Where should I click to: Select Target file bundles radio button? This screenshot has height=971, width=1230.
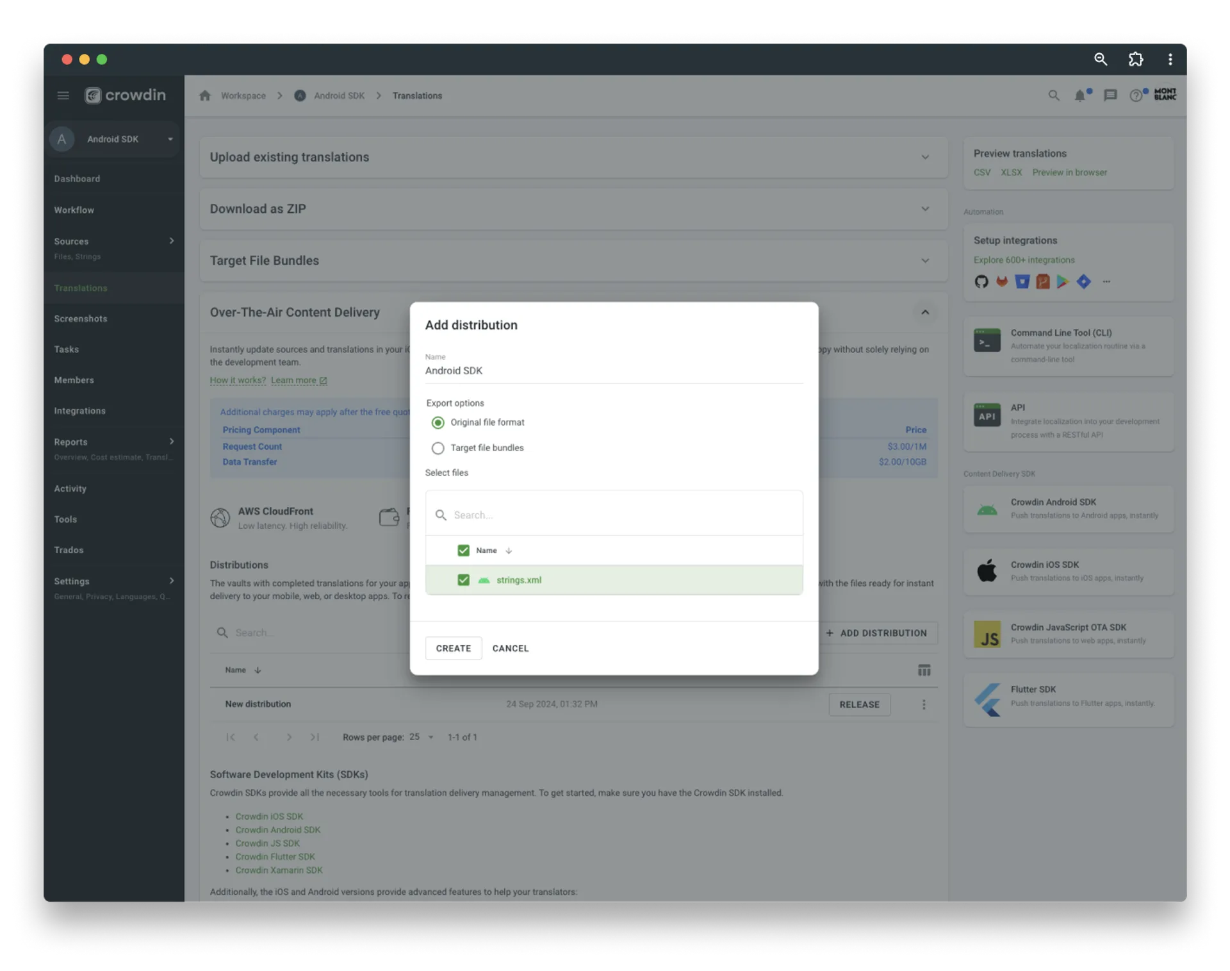pyautogui.click(x=438, y=447)
